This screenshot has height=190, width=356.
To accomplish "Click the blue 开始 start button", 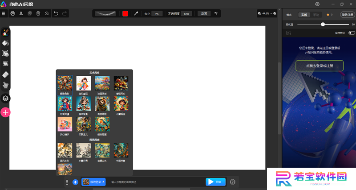I will [x=215, y=182].
